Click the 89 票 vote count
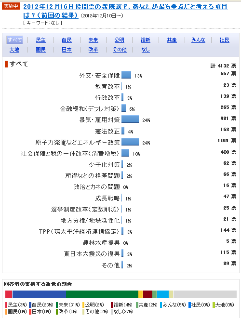Image resolution: width=241 pixels, height=318 pixels. [x=230, y=263]
